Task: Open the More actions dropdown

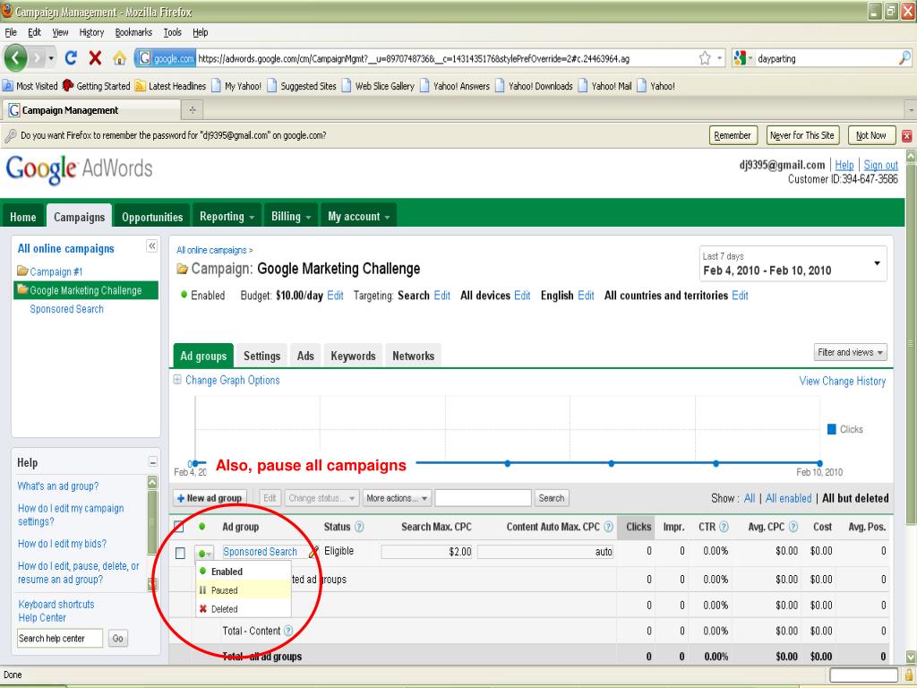Action: (397, 498)
